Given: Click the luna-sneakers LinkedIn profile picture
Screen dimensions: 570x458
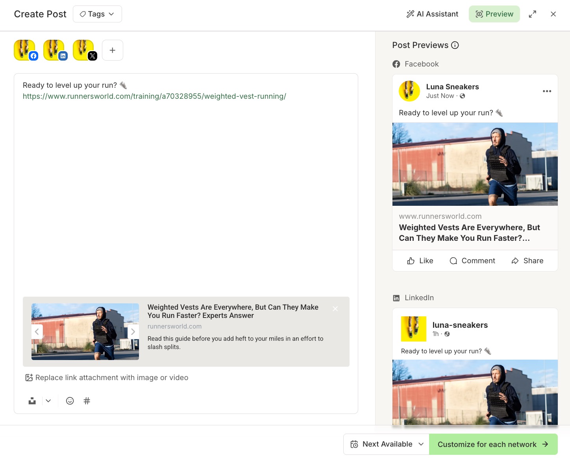Looking at the screenshot, I should click(413, 329).
